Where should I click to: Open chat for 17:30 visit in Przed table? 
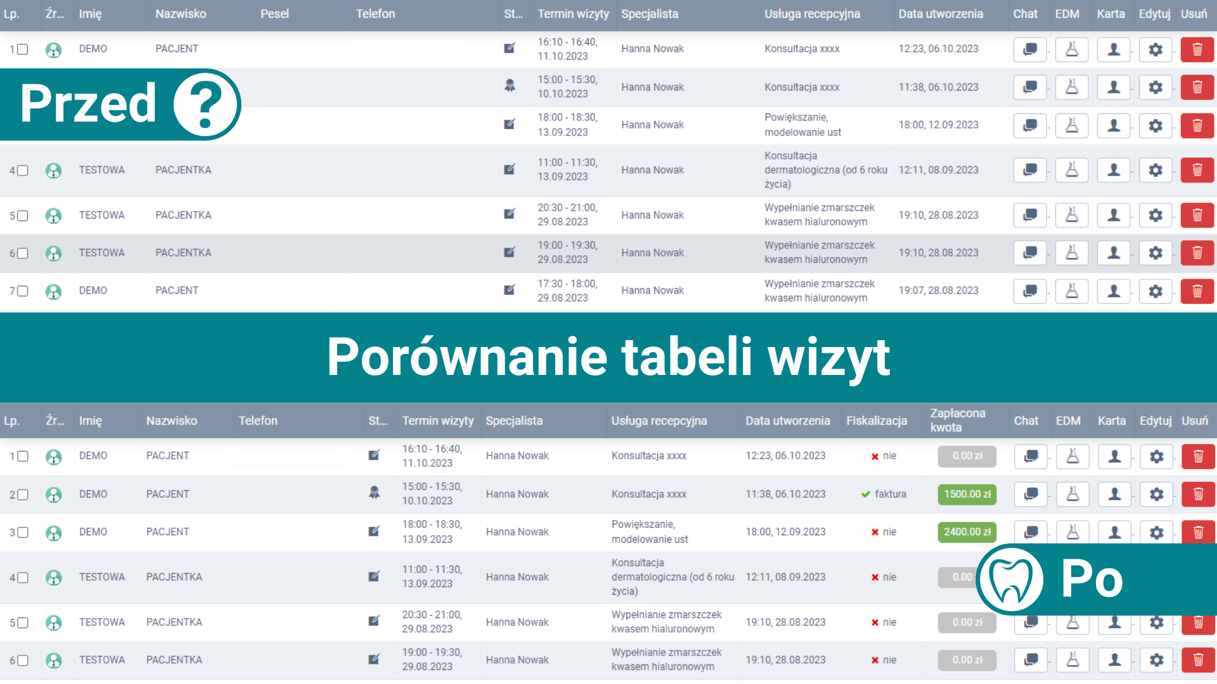pos(1030,291)
